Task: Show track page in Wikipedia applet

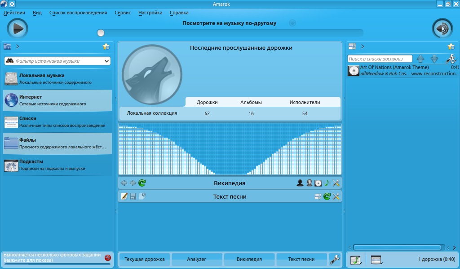Action: [327, 183]
